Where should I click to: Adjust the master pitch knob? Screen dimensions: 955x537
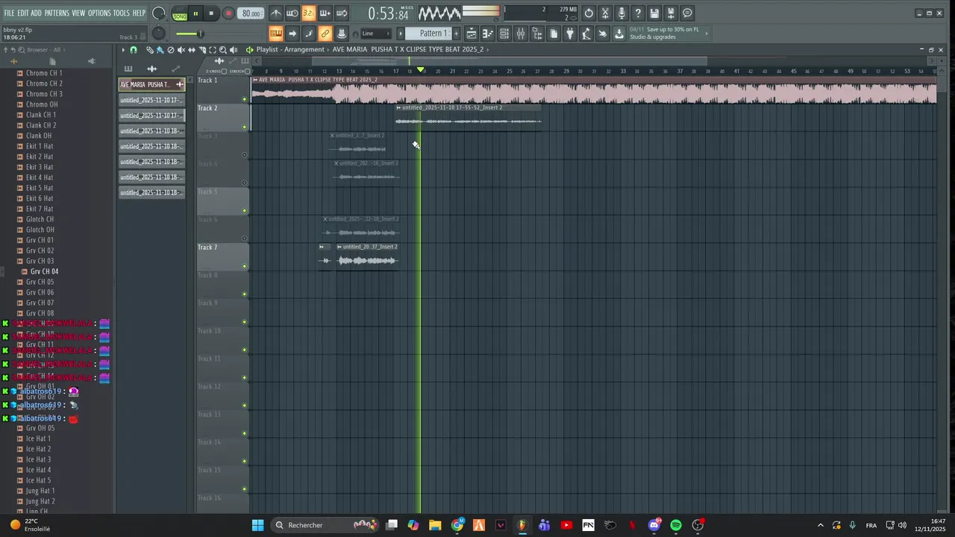coord(159,34)
